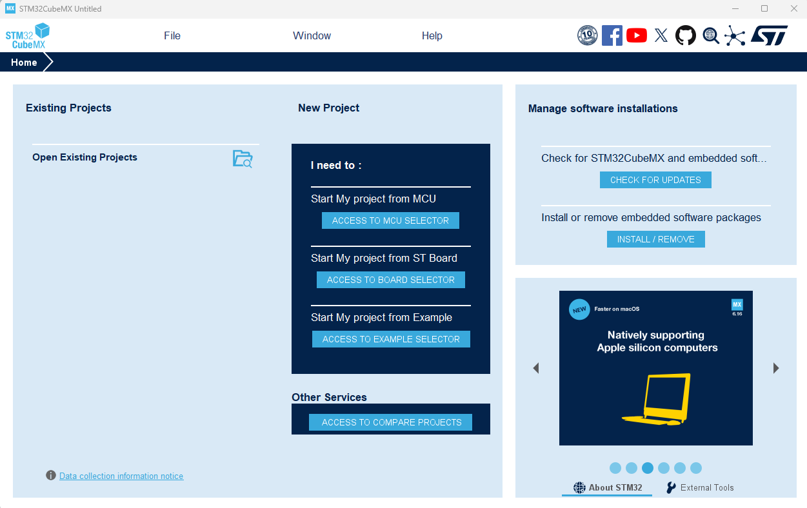Open the File menu
The height and width of the screenshot is (508, 807).
point(172,36)
